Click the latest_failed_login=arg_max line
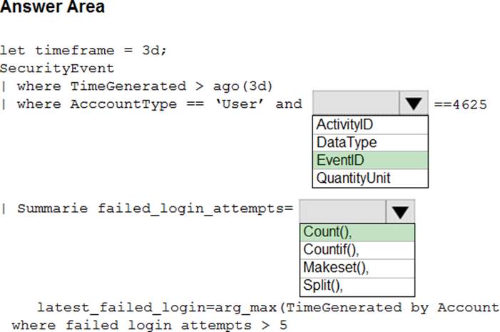The width and height of the screenshot is (500, 332). tap(267, 308)
